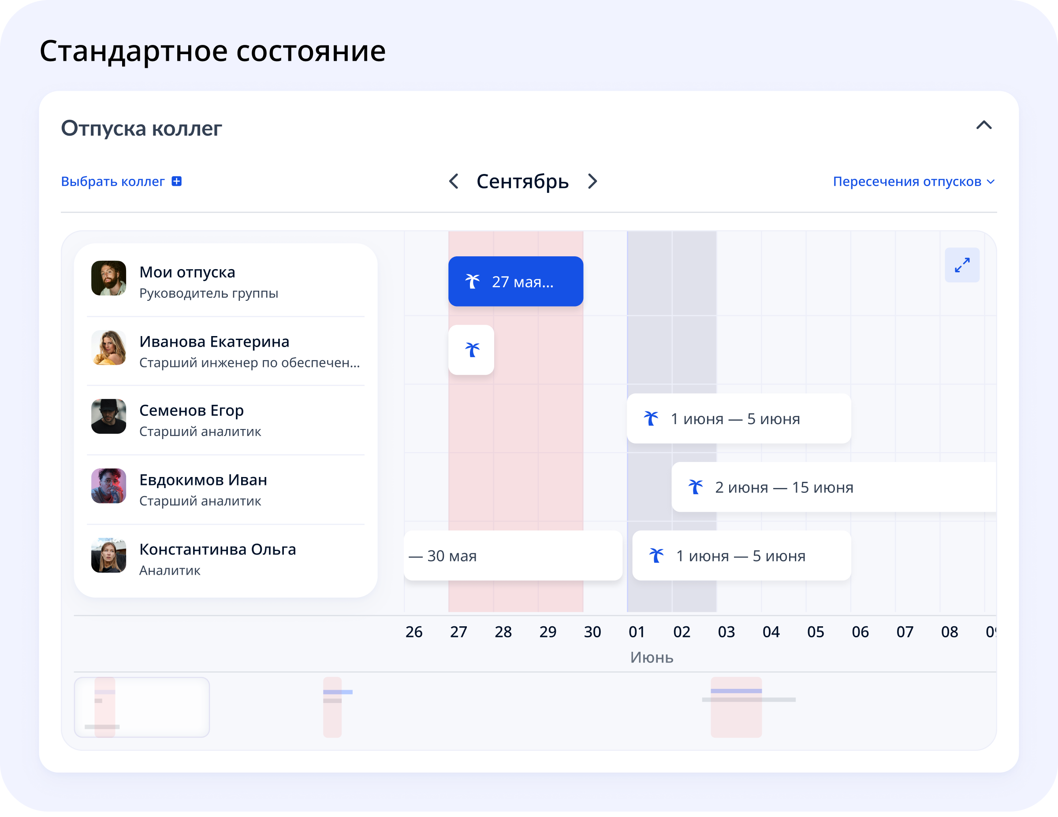
Task: Click palm icon in Иванова Екатерина's vacation block
Action: click(472, 349)
